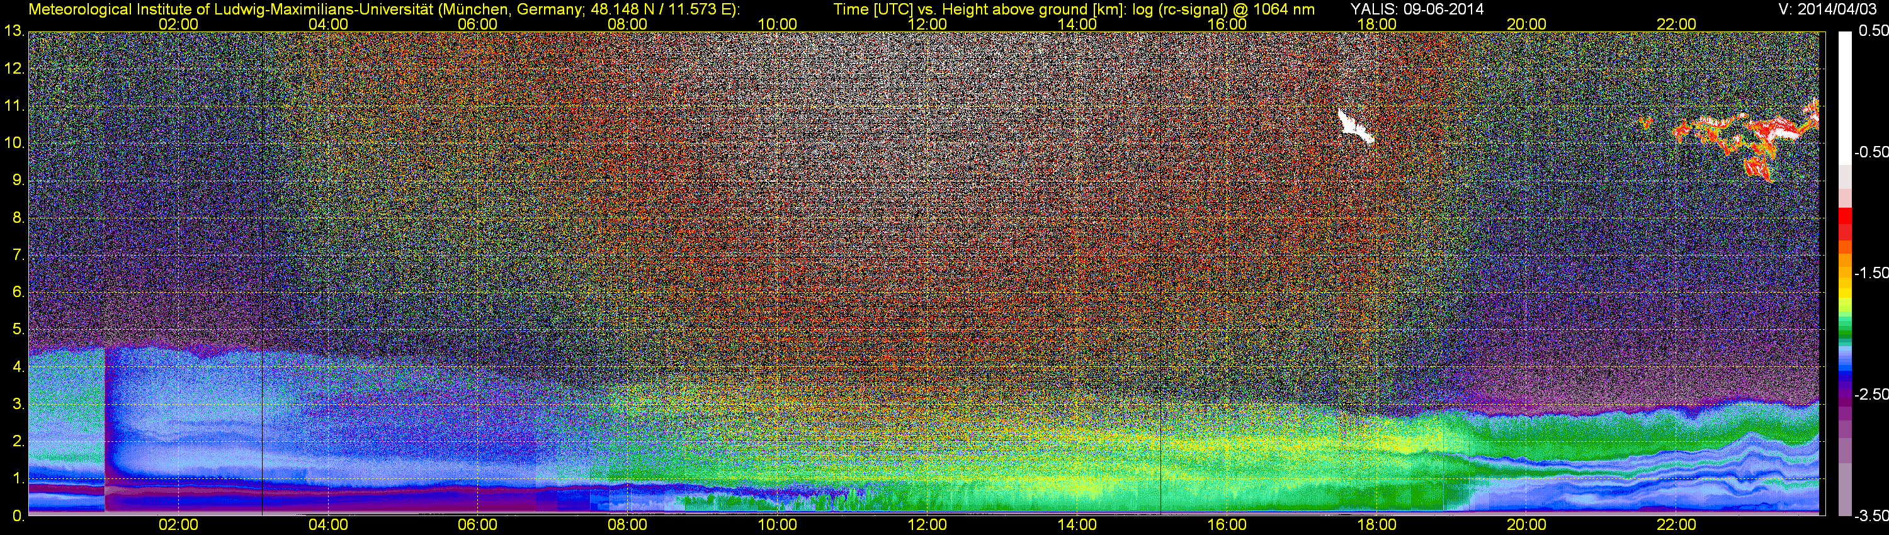Click the 22:00 label on the upper time axis
The width and height of the screenshot is (1889, 535).
coord(1676,24)
